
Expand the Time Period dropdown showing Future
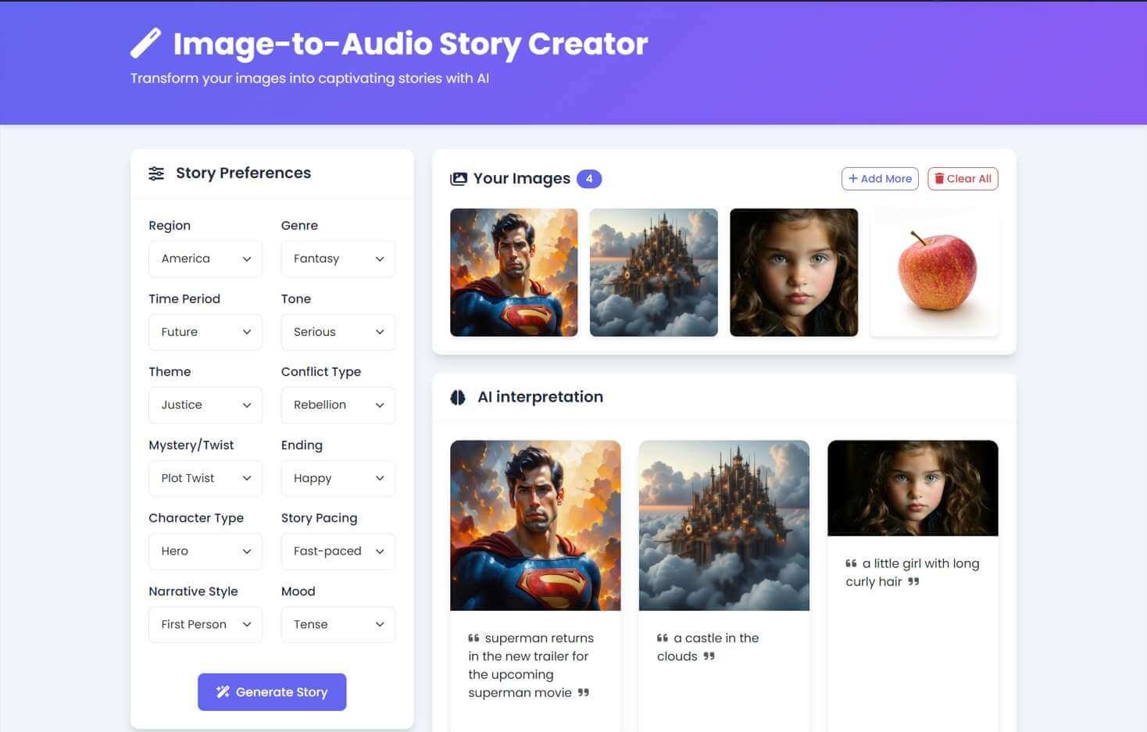point(205,332)
